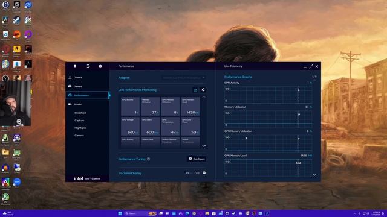Viewport: 387px width, 217px height.
Task: Click the Live Performance Monitoring heading
Action: click(x=137, y=90)
